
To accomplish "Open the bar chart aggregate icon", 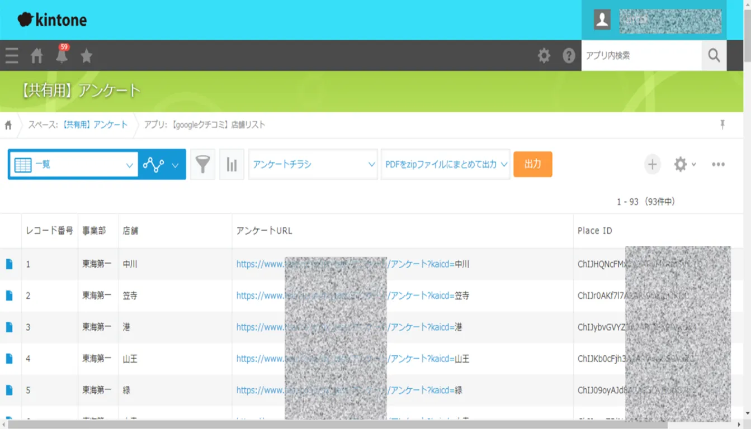I will (232, 164).
